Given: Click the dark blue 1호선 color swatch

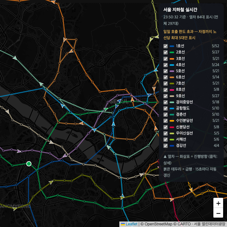Looking at the screenshot, I should tap(172, 46).
